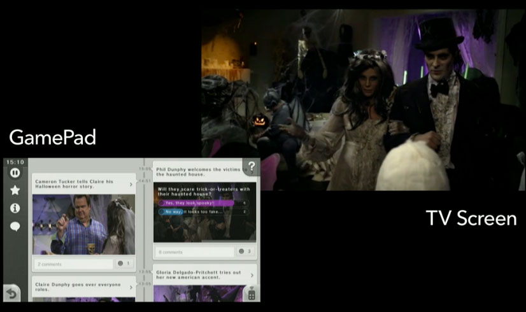Viewport: 526px width, 312px height.
Task: Open the TV remote icon
Action: point(252,294)
